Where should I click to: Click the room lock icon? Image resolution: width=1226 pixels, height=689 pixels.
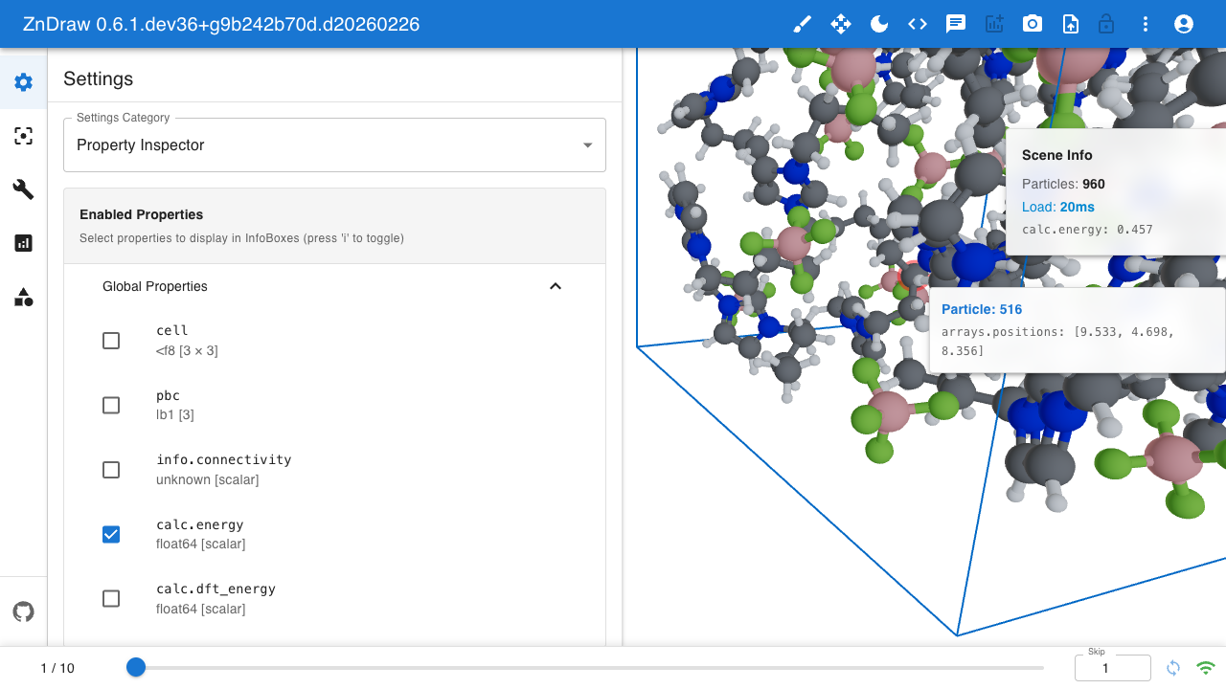pos(1106,24)
